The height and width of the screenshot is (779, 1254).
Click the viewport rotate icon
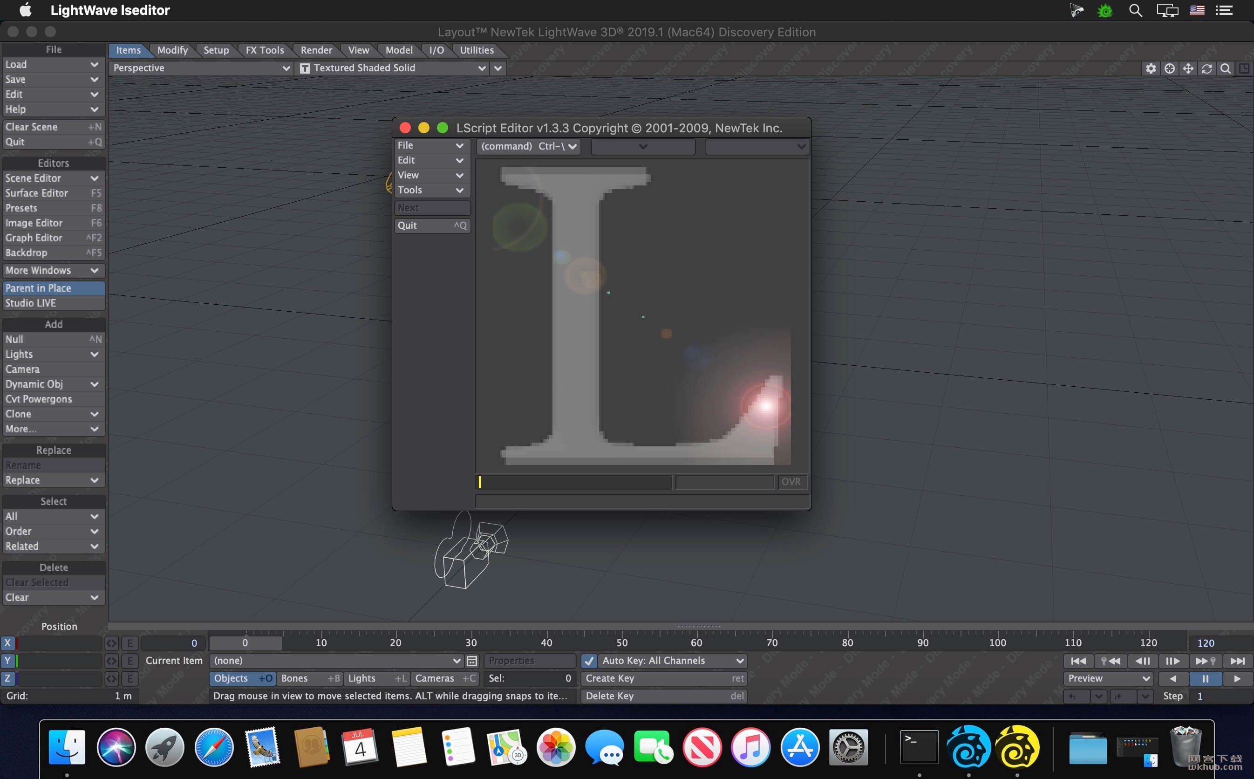click(1206, 68)
